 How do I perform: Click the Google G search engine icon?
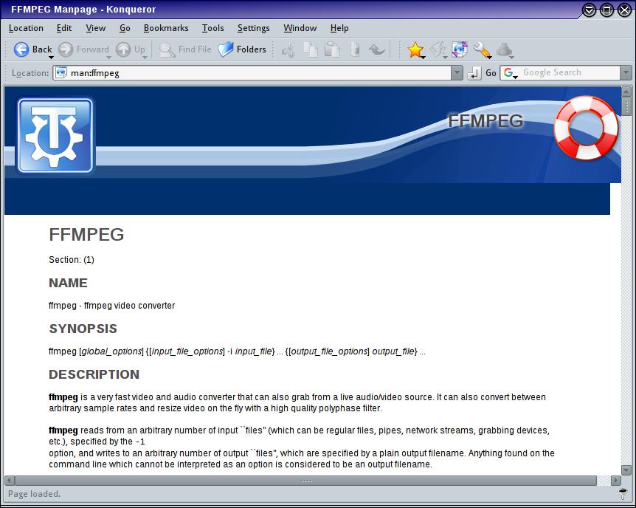(508, 72)
